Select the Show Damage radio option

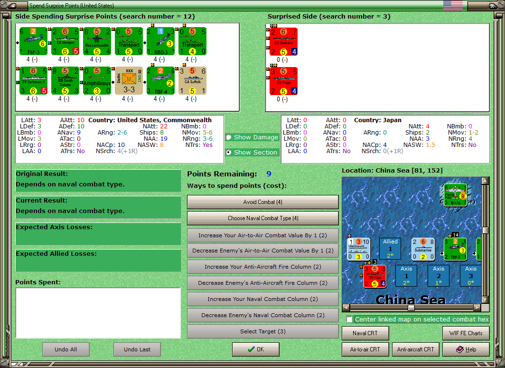pos(252,137)
